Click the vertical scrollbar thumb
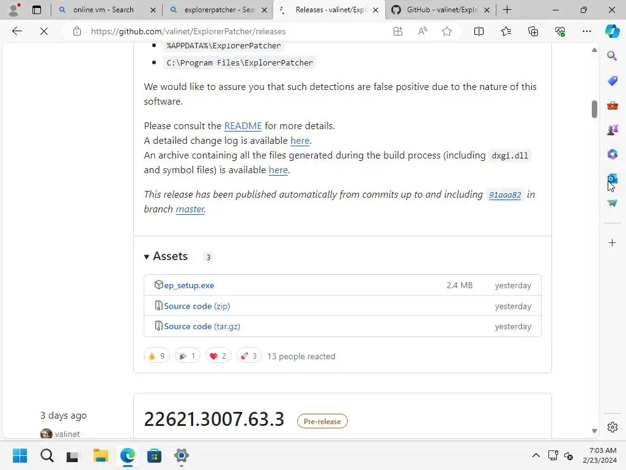This screenshot has width=626, height=470. pyautogui.click(x=594, y=109)
